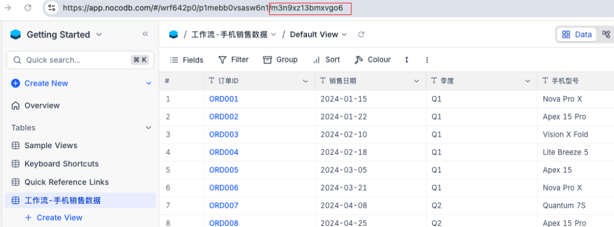Open 季度 column dropdown arrow
The height and width of the screenshot is (227, 614).
point(528,81)
